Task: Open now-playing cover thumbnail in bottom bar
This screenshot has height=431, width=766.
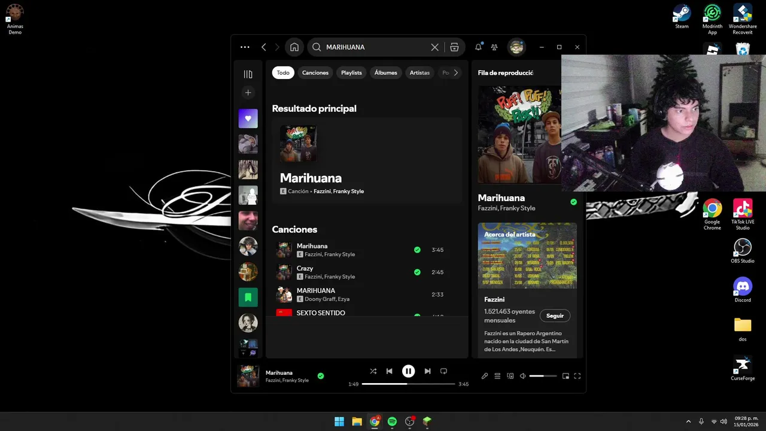Action: [248, 377]
